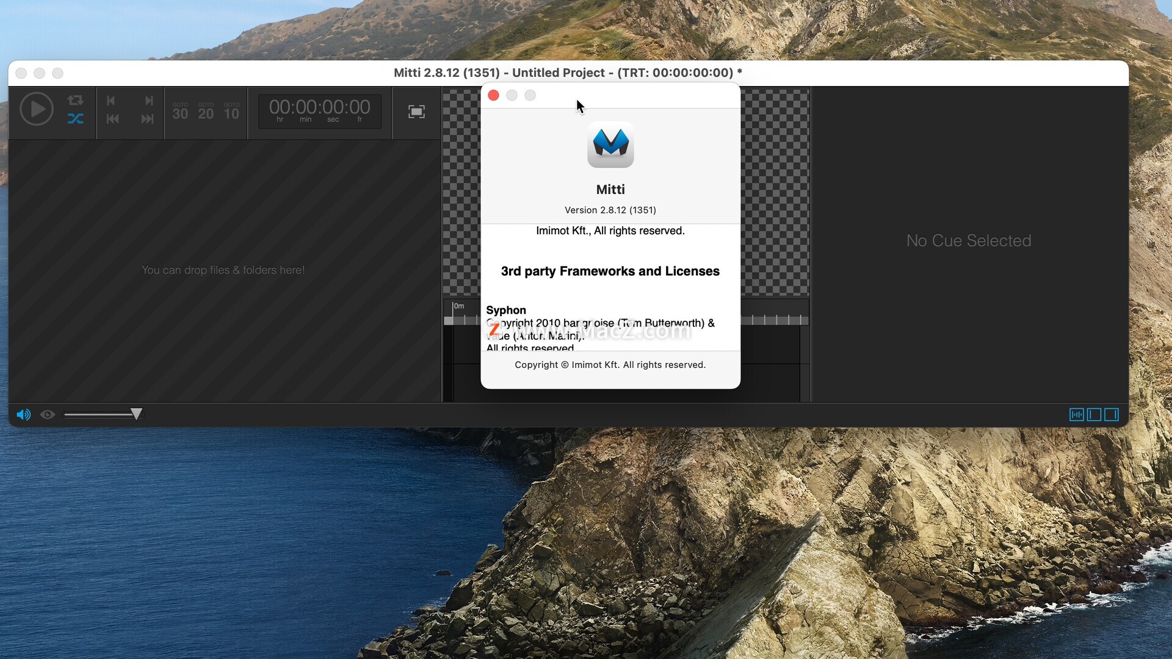Go to the previous cue

[x=112, y=119]
